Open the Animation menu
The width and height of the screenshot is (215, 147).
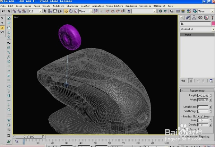click(x=98, y=6)
